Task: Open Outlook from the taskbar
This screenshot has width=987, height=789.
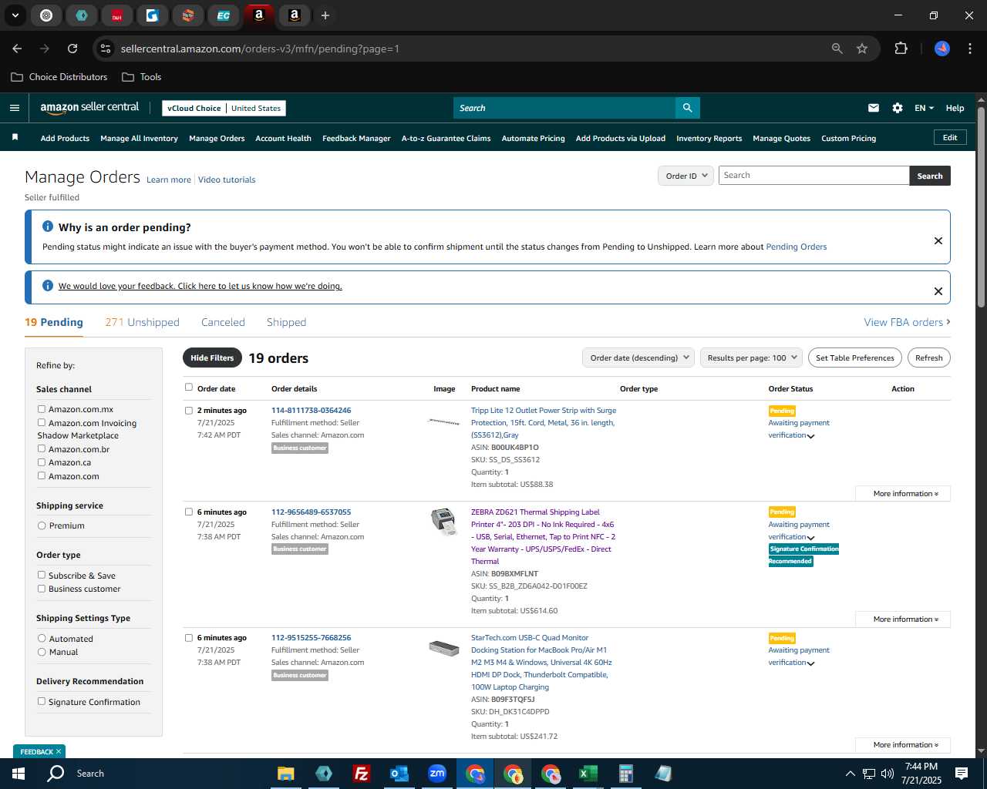Action: 399,774
